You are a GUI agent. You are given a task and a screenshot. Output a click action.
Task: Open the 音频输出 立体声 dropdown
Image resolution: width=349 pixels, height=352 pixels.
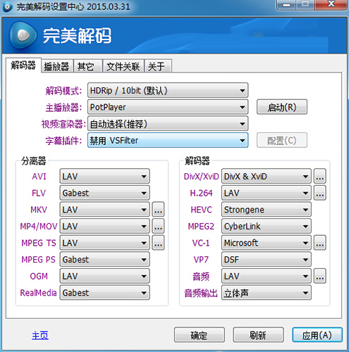coord(267,293)
